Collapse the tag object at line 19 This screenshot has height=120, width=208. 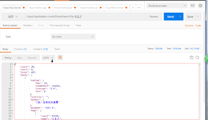[12, 113]
